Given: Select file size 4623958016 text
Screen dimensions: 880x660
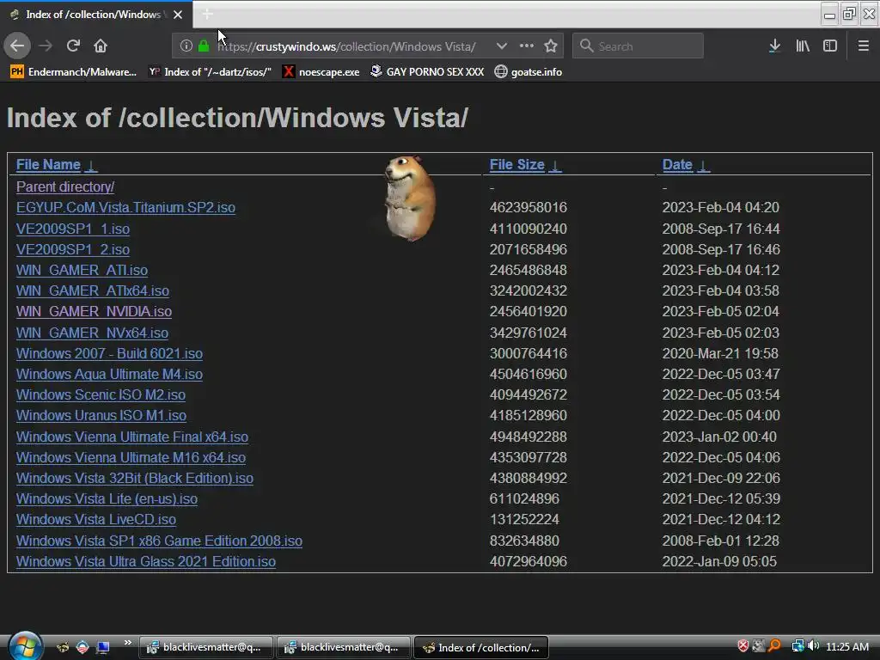Looking at the screenshot, I should click(x=529, y=208).
